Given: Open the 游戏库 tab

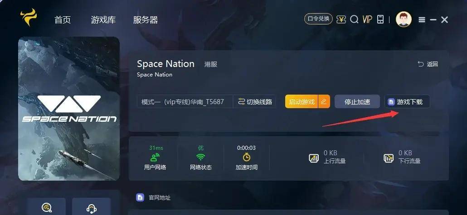Looking at the screenshot, I should [x=103, y=20].
